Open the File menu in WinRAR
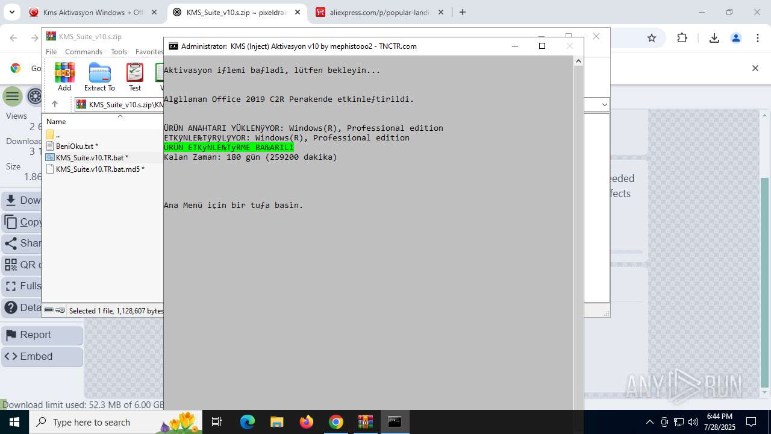 tap(51, 52)
